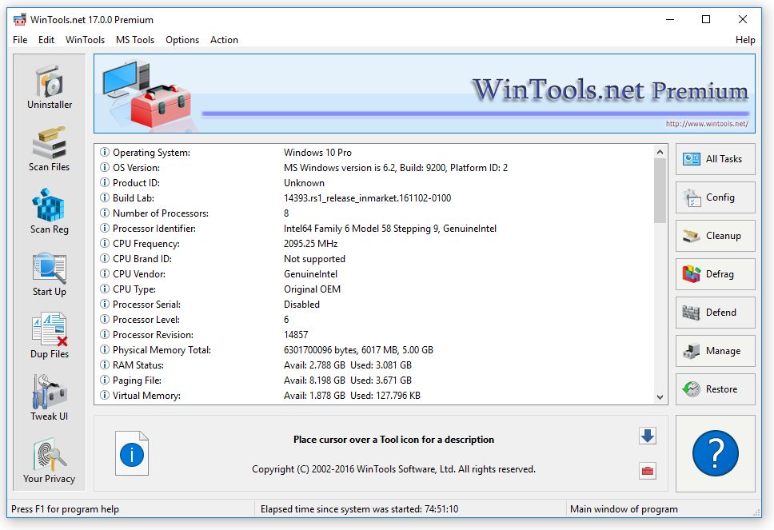Click the red toolbox icon near copyright
The height and width of the screenshot is (530, 774).
(x=648, y=471)
